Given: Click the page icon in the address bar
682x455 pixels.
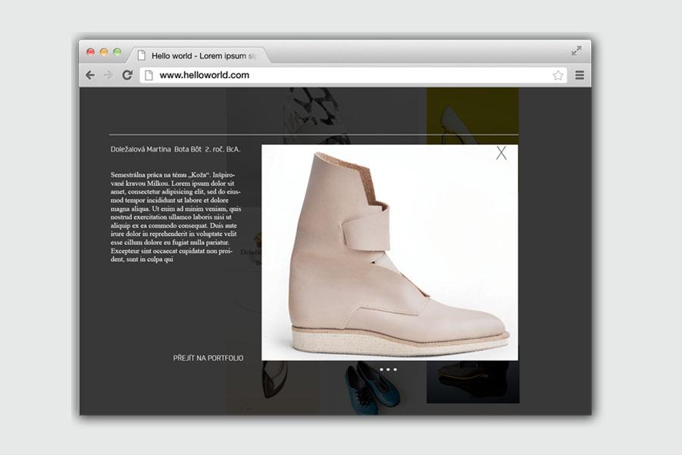Looking at the screenshot, I should 149,75.
